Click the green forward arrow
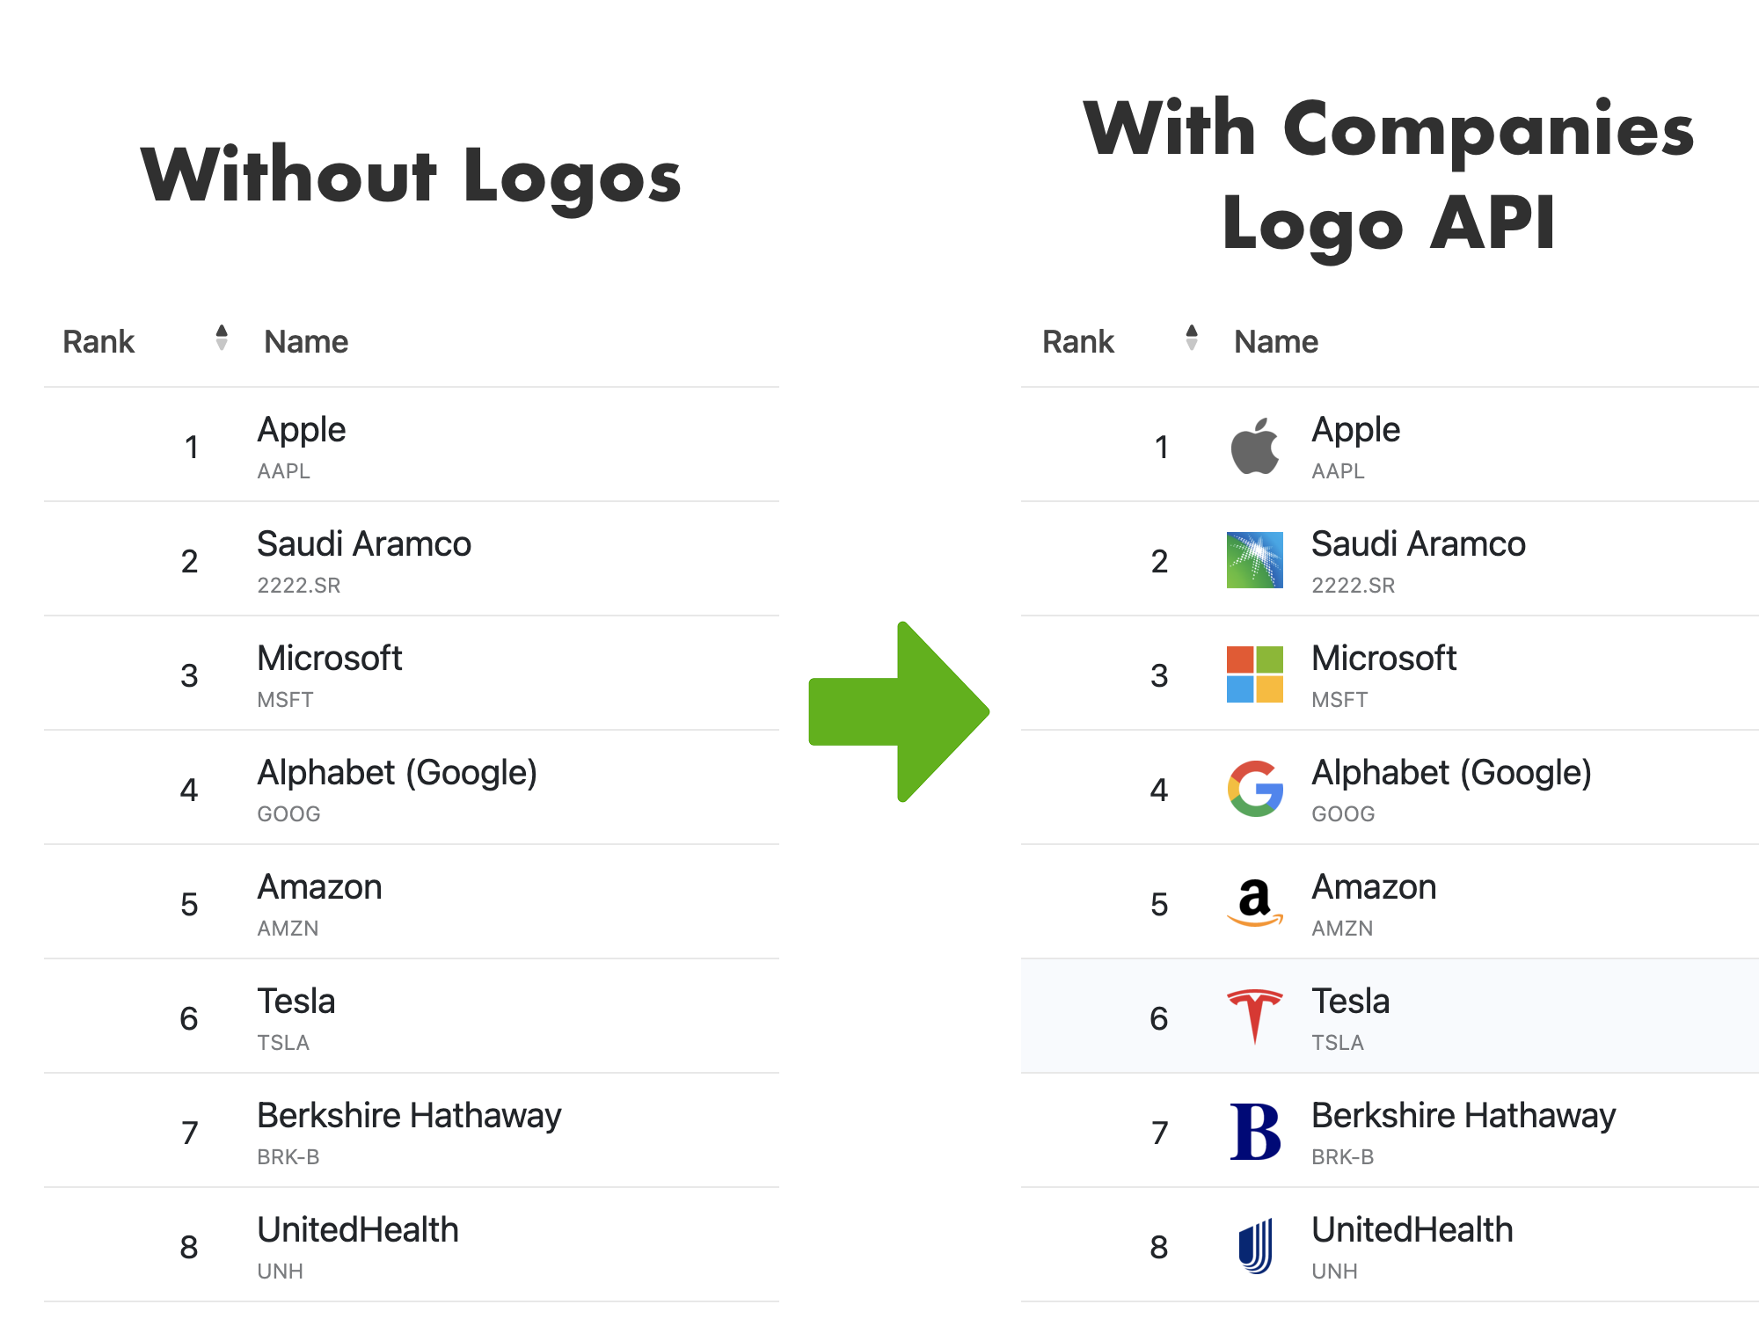Viewport: 1759px width, 1319px height. [x=899, y=712]
